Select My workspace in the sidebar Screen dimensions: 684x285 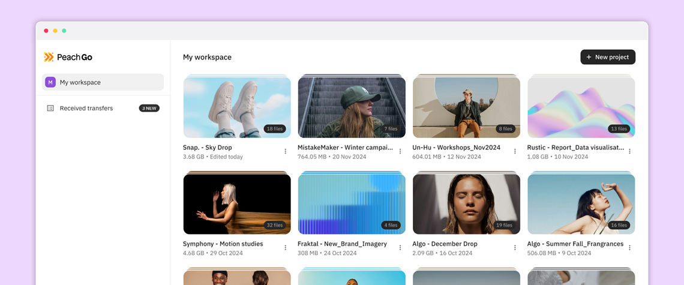tap(103, 82)
